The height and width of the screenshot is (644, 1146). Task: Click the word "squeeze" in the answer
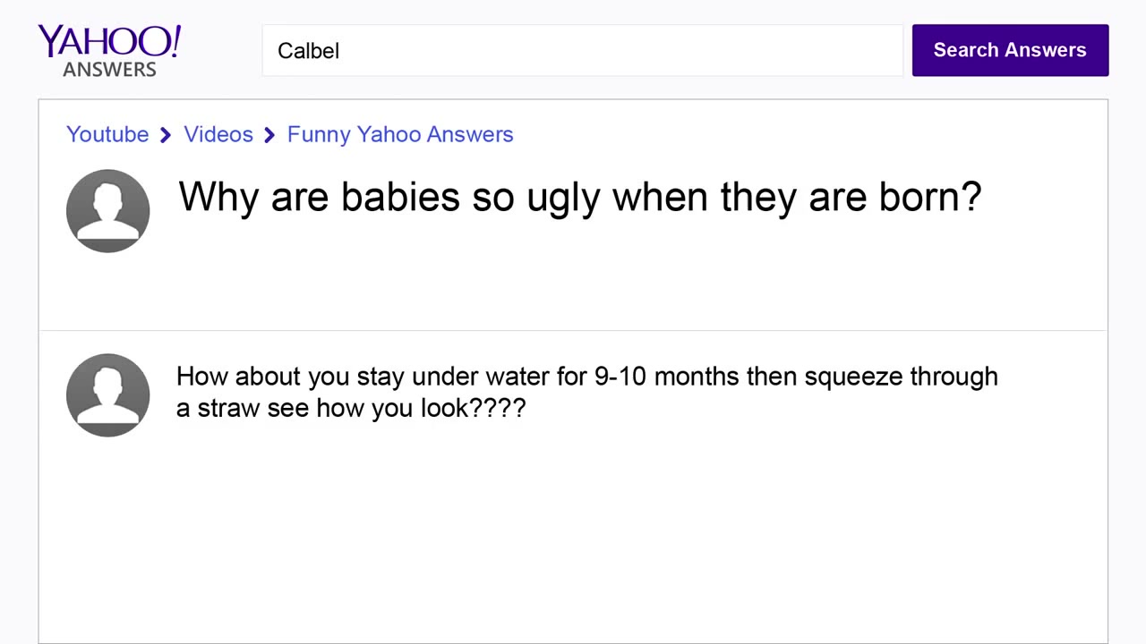(853, 377)
